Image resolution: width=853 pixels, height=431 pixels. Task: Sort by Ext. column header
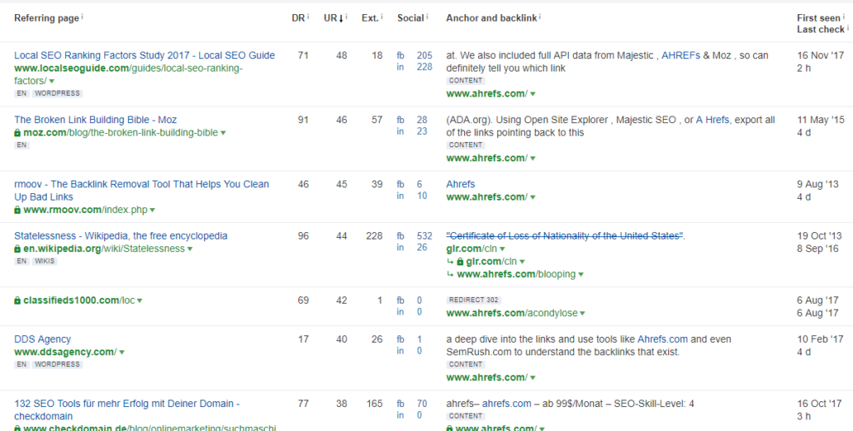pyautogui.click(x=370, y=18)
